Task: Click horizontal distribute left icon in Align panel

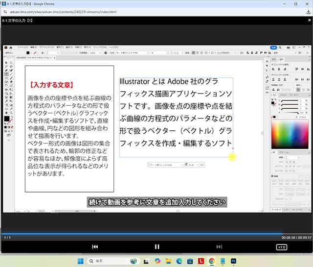Action: click(297, 79)
